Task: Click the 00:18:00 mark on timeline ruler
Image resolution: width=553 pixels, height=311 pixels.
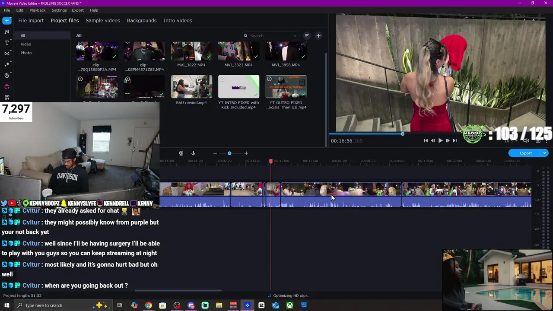Action: coord(339,161)
